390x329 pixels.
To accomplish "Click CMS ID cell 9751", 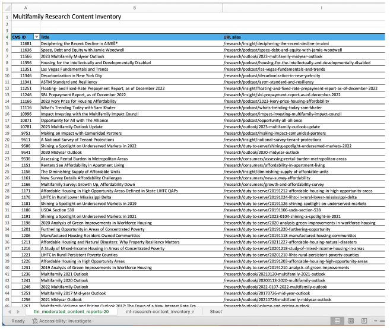I will 26,133.
